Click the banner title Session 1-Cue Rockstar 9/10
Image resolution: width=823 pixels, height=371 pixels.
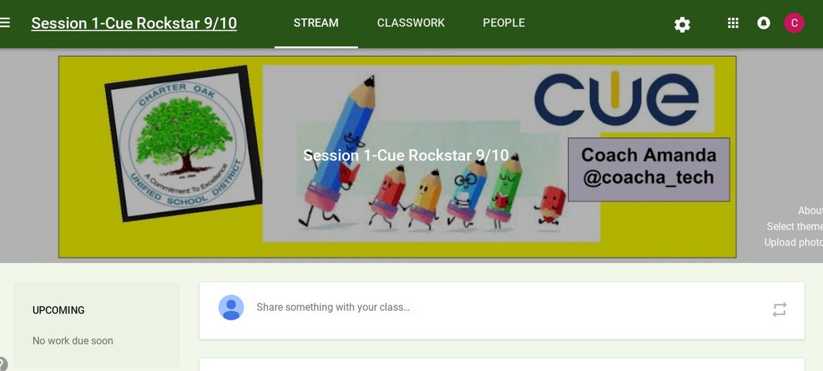[x=406, y=155]
